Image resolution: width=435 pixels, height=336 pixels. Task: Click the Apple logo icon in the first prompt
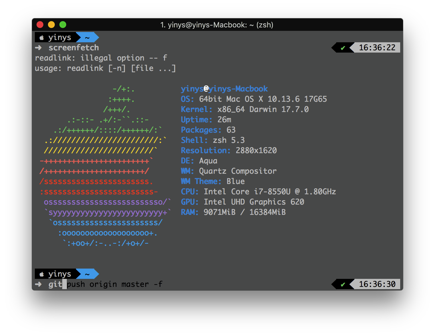(x=42, y=38)
